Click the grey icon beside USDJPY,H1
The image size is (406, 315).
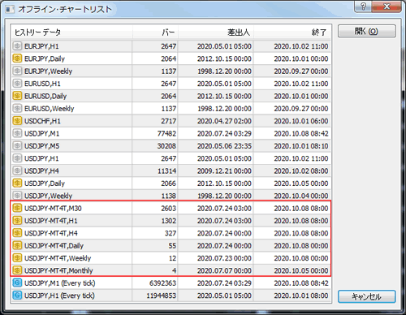coord(17,158)
